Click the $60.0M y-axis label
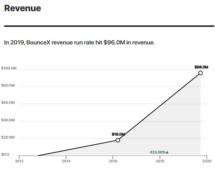Viewport: 215px width, 171px height. (x=8, y=103)
